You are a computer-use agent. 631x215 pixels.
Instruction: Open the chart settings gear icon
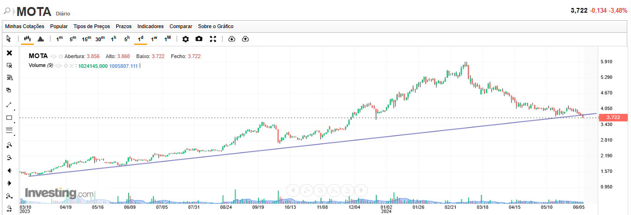point(186,39)
